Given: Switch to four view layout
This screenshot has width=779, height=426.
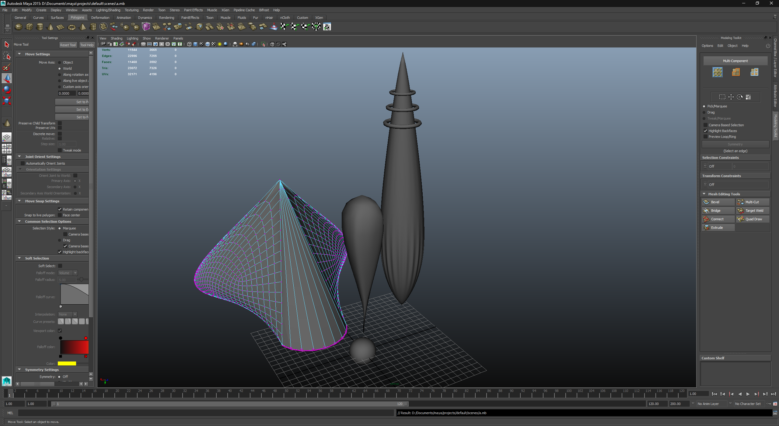Looking at the screenshot, I should pos(7,148).
